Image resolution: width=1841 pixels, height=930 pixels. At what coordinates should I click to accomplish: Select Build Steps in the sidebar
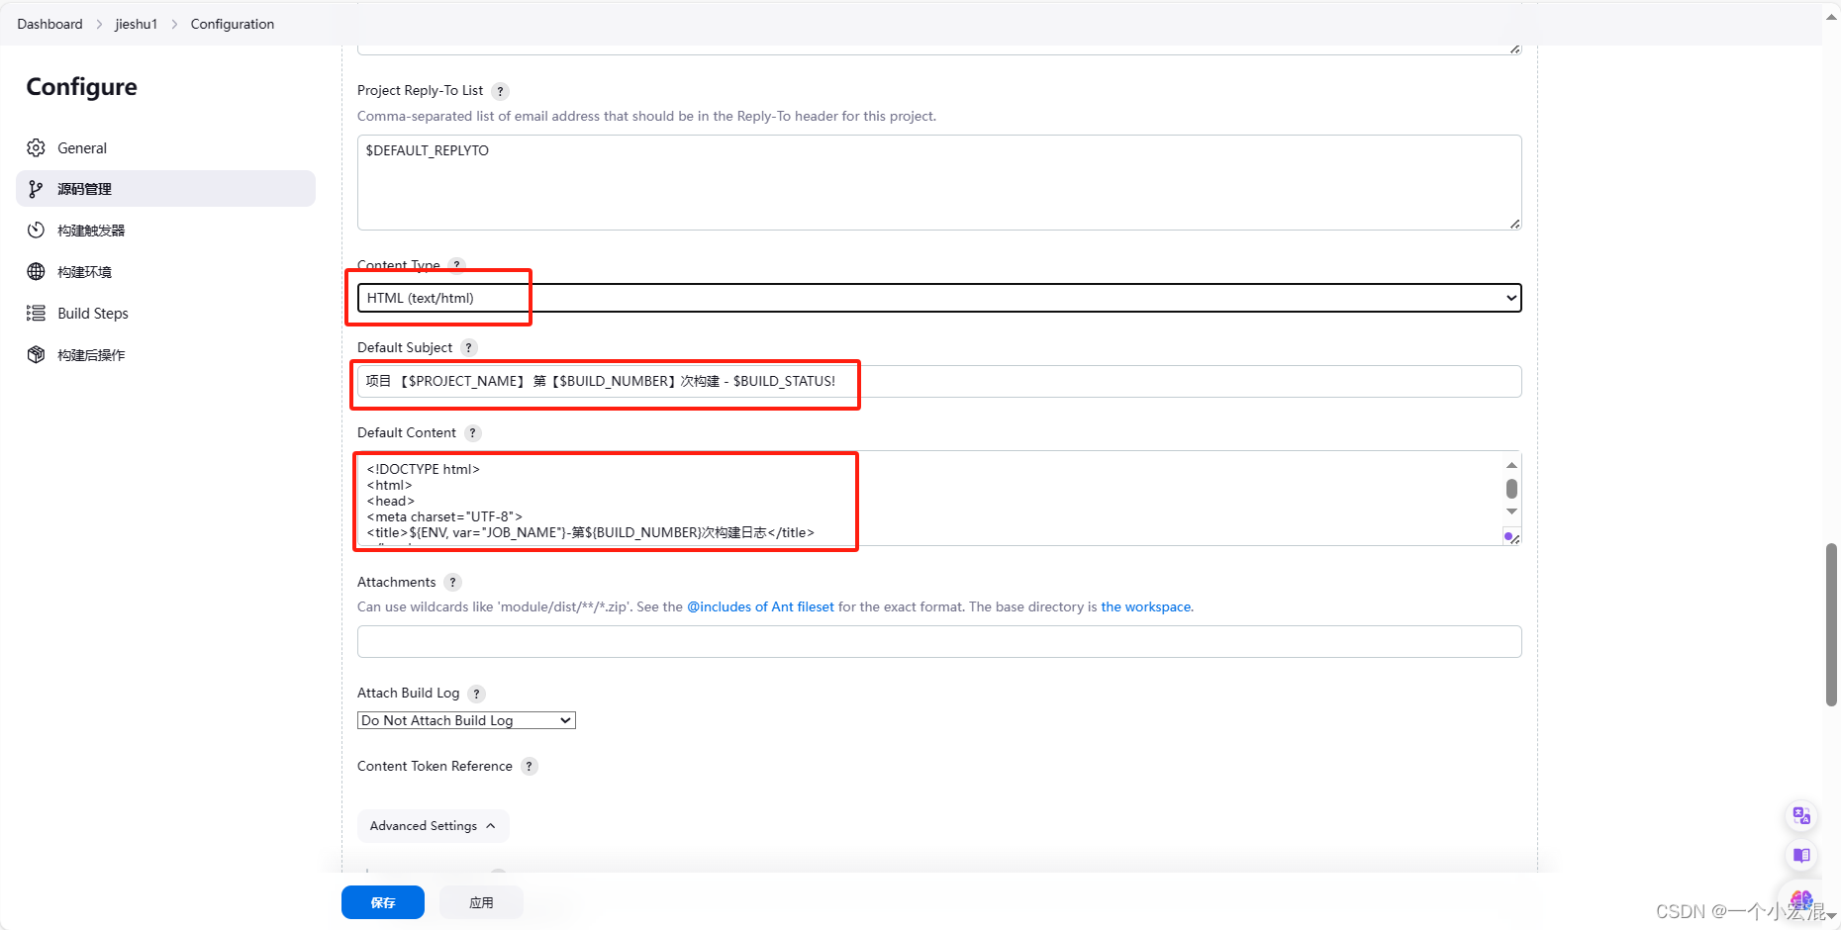[x=93, y=313]
